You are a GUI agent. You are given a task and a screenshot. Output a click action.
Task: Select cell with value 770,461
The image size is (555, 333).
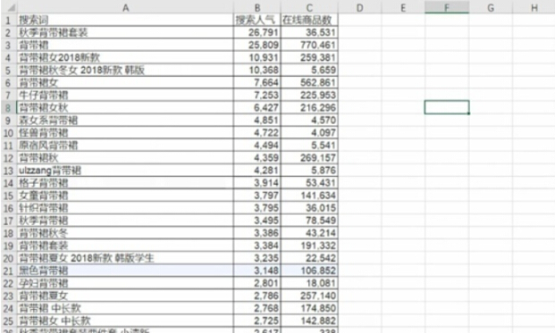tap(309, 45)
